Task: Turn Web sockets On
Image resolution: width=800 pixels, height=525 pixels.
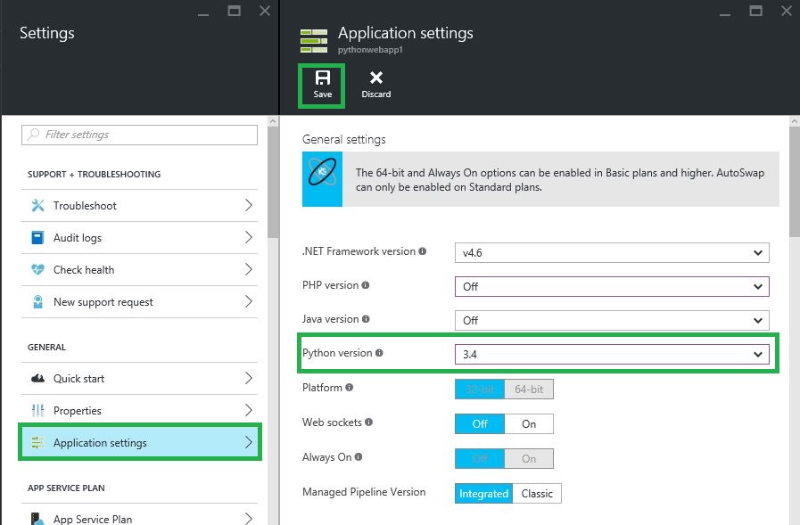Action: point(529,424)
